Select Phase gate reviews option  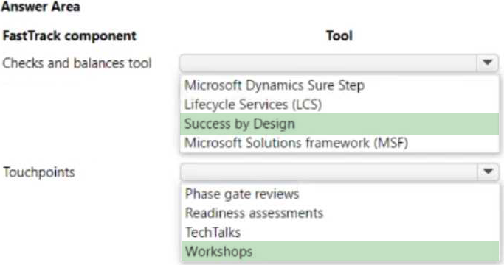coord(340,194)
